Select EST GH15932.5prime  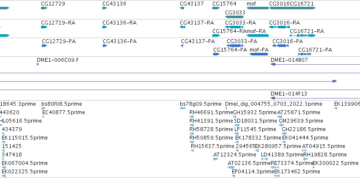255,112
